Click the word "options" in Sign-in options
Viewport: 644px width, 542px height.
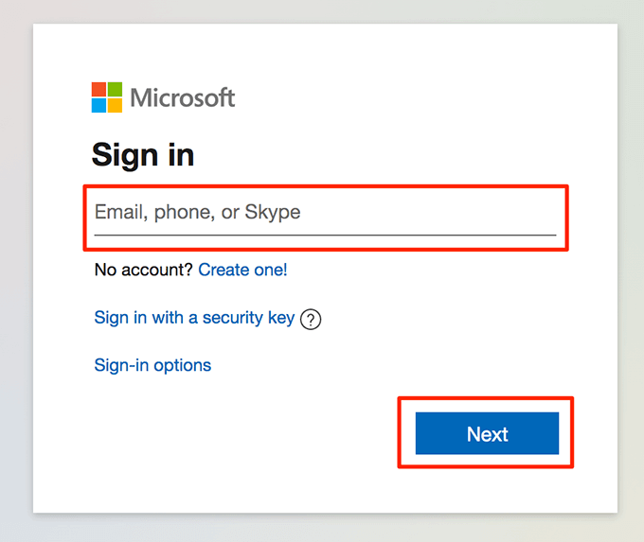click(x=186, y=365)
